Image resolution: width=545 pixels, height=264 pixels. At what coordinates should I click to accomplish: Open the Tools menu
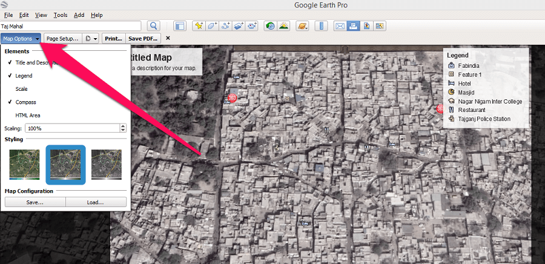[61, 15]
